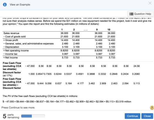Click the year 9 column header
The image size is (154, 120).
pos(97,29)
